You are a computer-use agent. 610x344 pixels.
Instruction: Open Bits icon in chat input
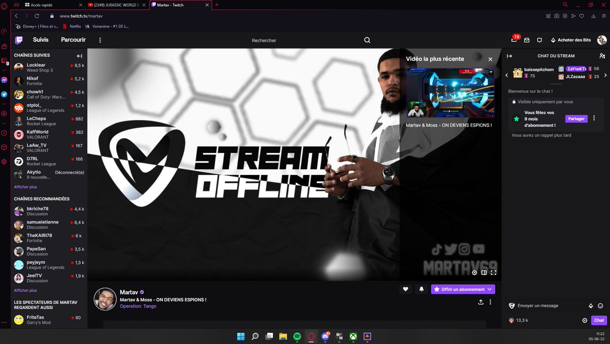591,306
